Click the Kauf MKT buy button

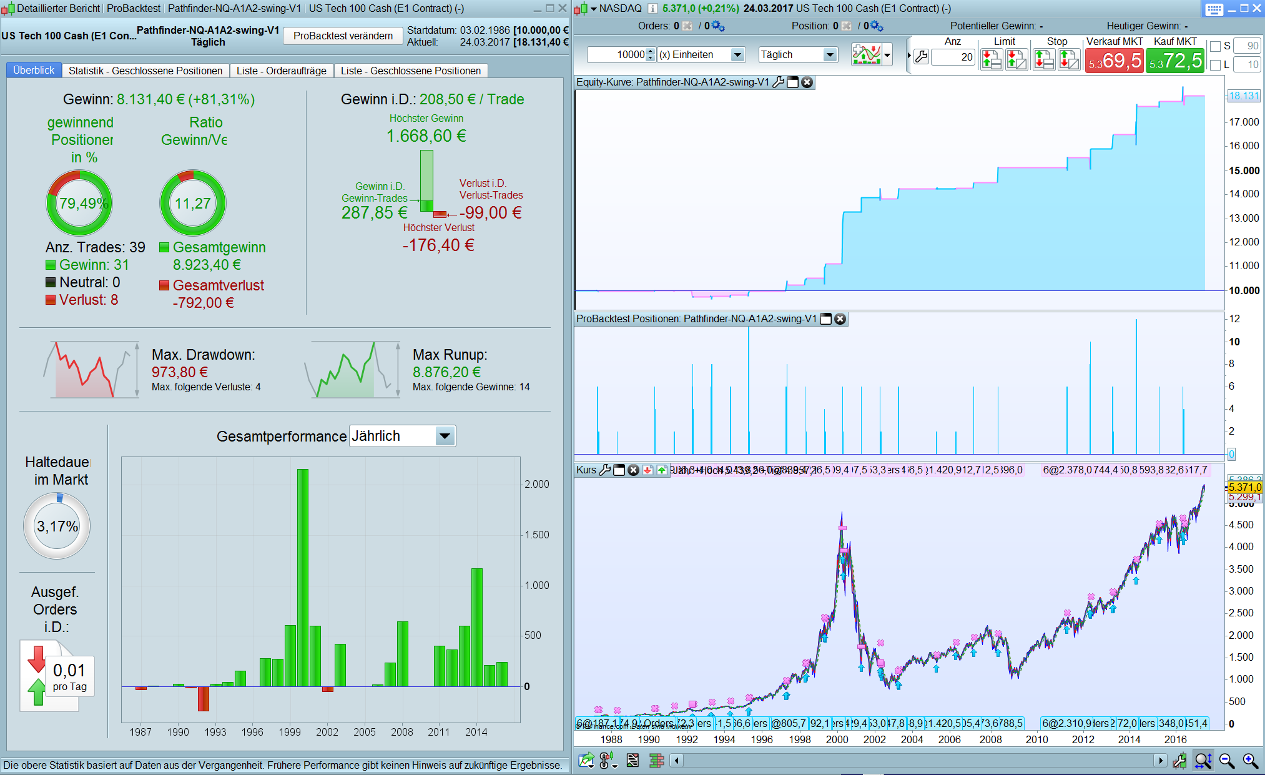1174,61
